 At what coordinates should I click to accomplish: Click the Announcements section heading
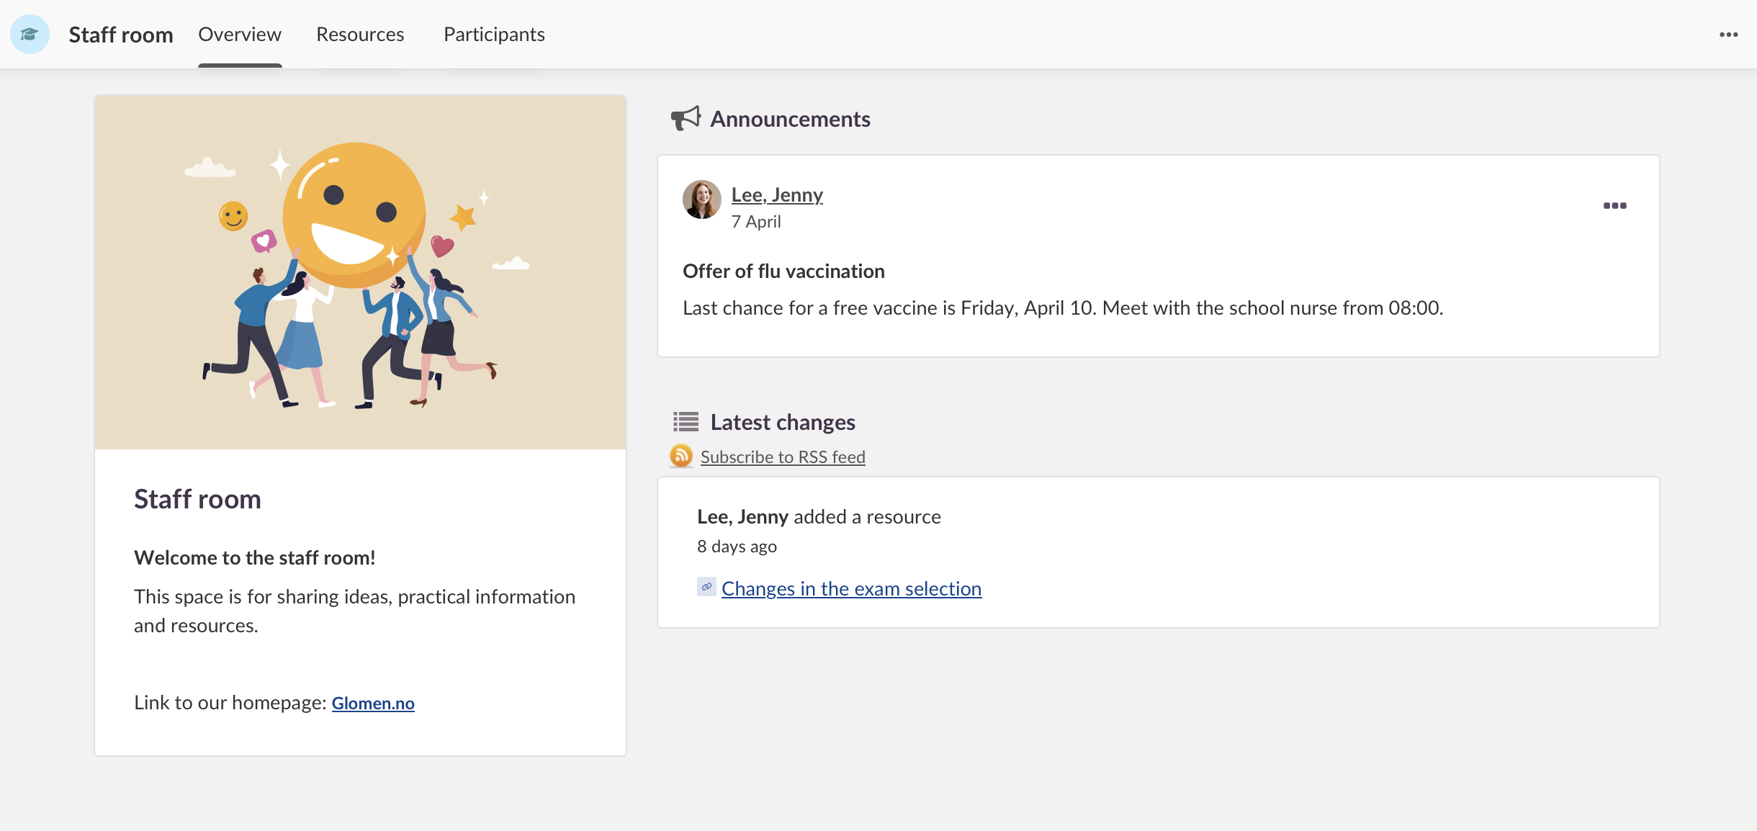[x=790, y=119]
